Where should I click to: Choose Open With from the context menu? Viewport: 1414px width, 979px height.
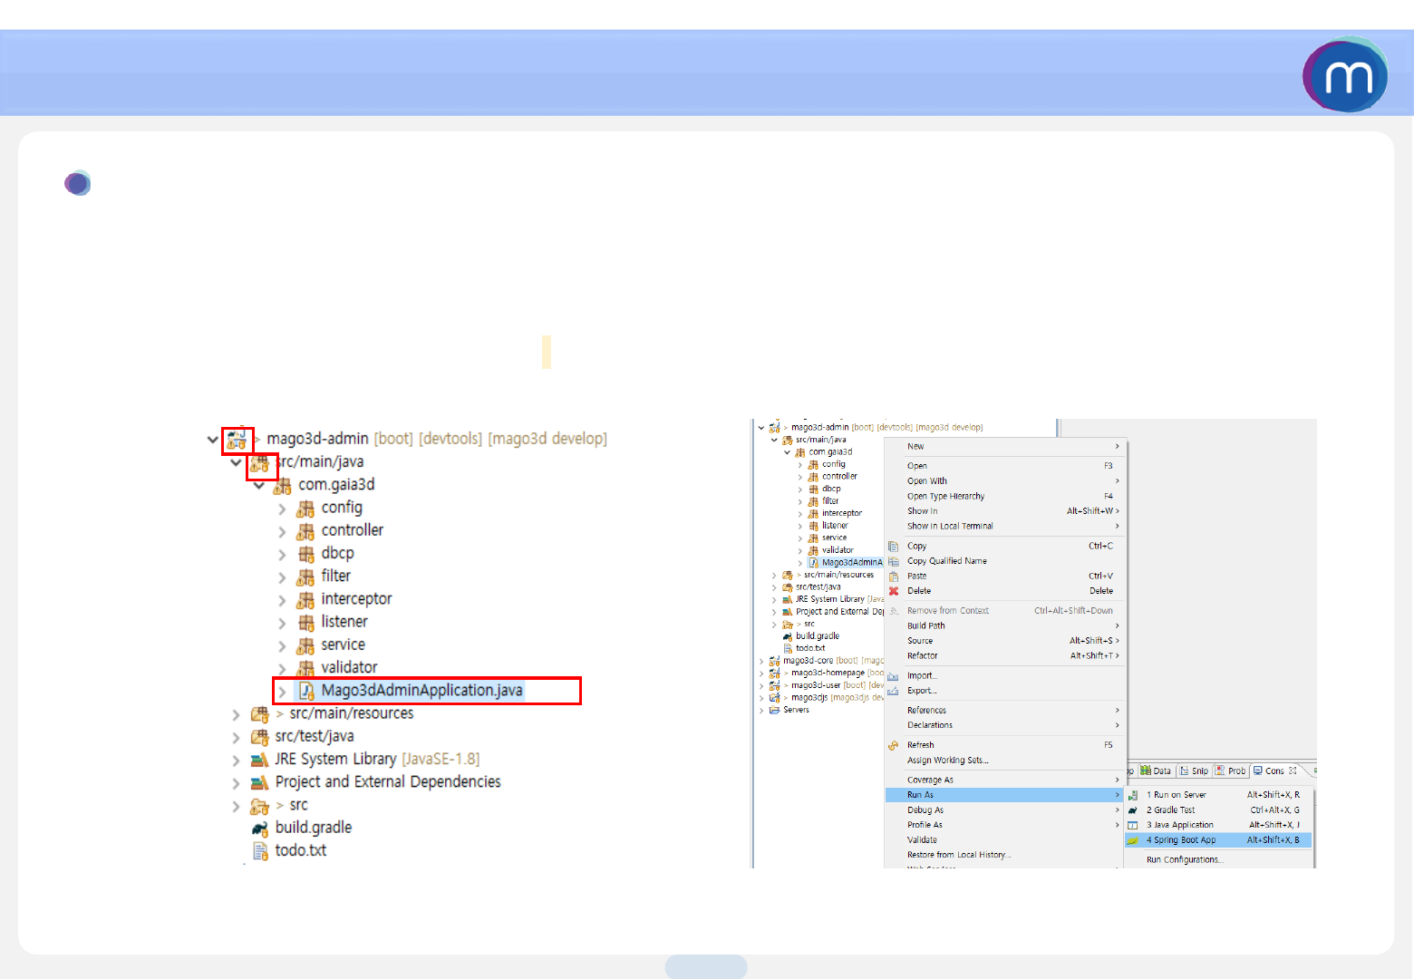(1005, 481)
